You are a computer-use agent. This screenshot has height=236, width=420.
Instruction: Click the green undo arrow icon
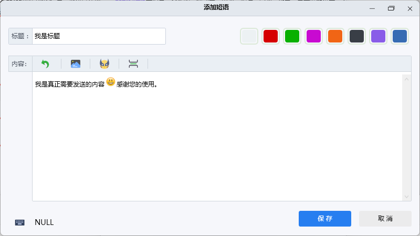click(45, 64)
